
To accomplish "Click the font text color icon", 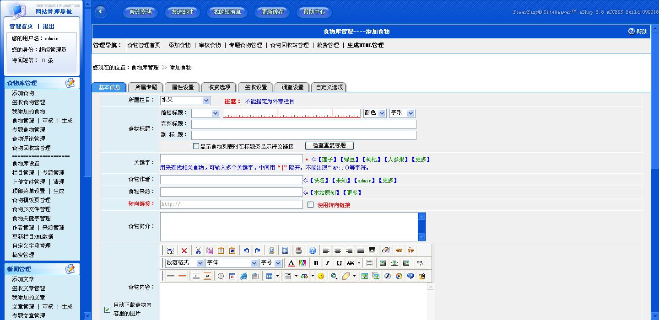I will (x=291, y=263).
